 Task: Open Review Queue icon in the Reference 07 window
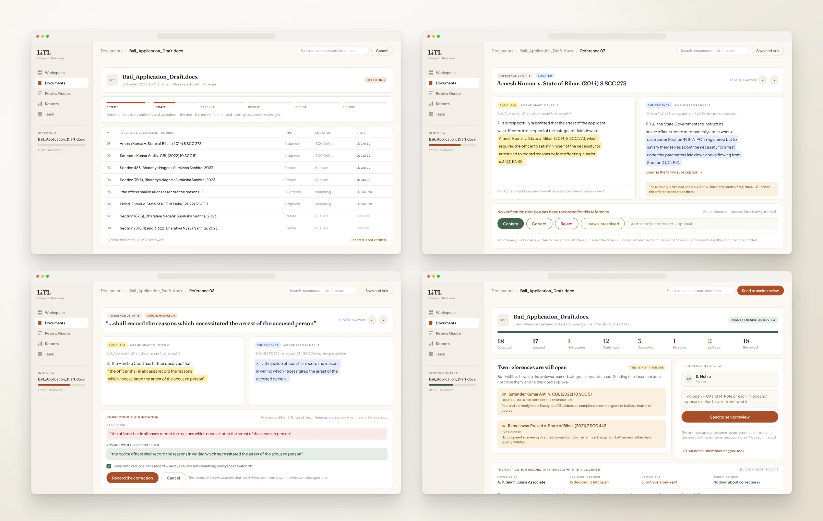click(431, 93)
